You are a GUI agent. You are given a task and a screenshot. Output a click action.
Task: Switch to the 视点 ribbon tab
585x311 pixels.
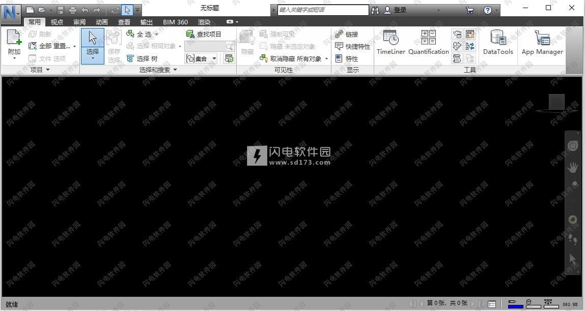(x=57, y=22)
